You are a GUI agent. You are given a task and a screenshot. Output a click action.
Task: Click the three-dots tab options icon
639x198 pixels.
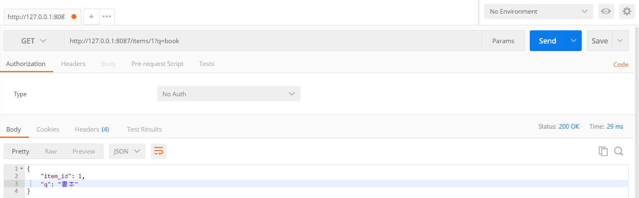click(x=107, y=17)
